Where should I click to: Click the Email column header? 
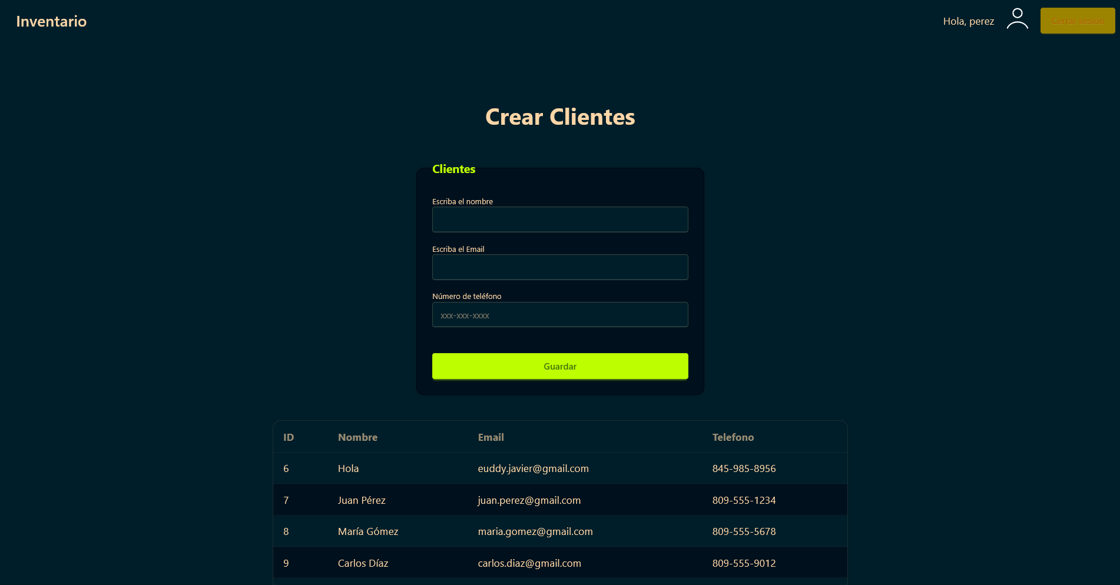coord(491,437)
